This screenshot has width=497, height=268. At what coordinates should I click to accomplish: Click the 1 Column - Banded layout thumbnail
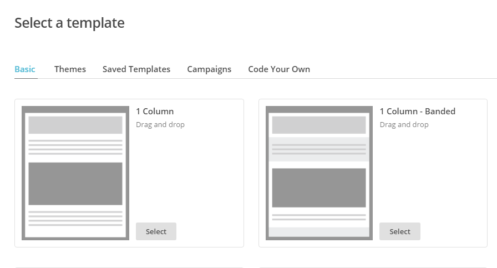pos(319,173)
